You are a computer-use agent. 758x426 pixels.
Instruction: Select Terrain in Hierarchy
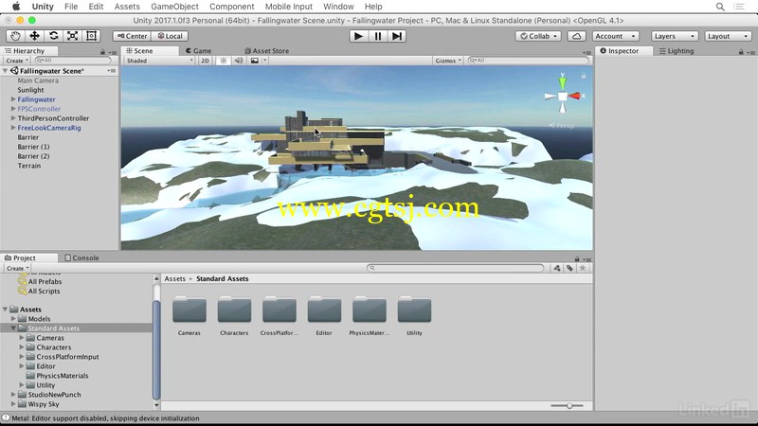[x=29, y=166]
